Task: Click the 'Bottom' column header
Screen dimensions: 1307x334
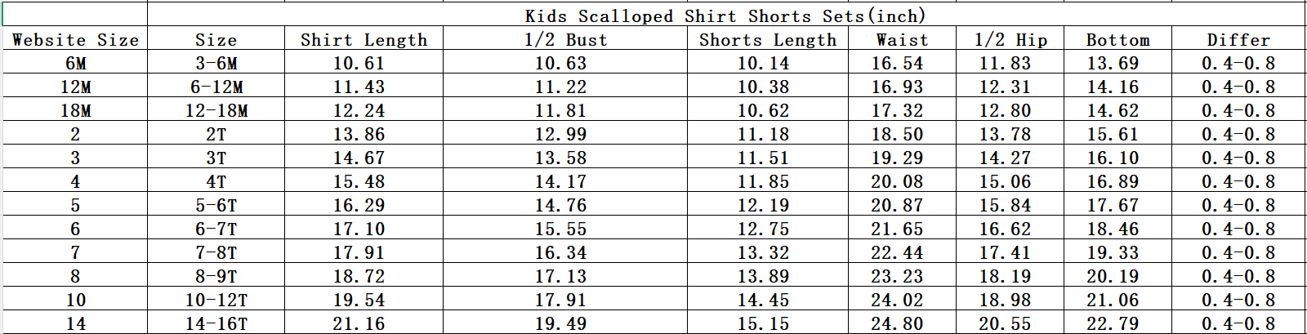Action: pos(1117,39)
